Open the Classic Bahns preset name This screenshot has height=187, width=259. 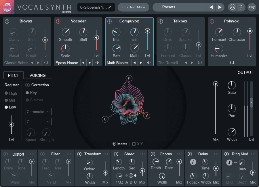[16, 63]
